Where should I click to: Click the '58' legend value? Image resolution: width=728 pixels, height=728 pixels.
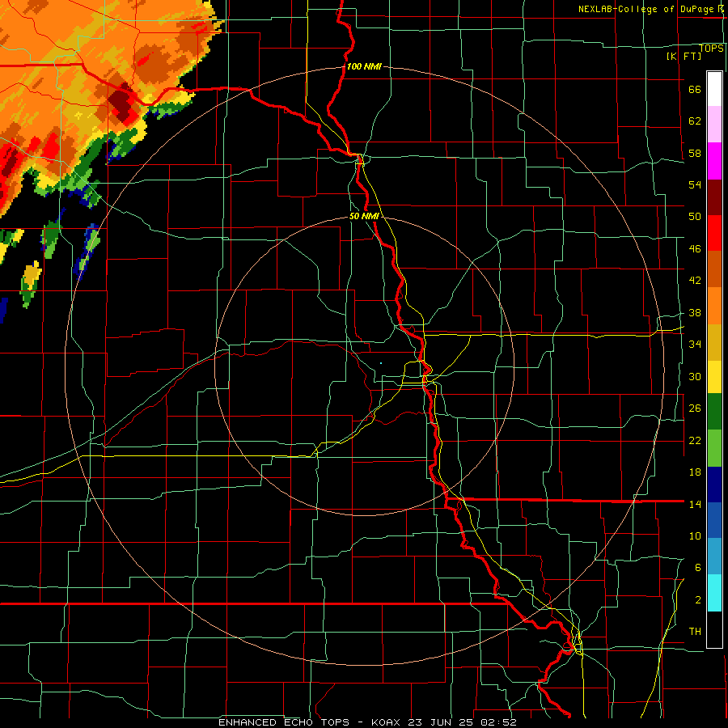(x=695, y=153)
